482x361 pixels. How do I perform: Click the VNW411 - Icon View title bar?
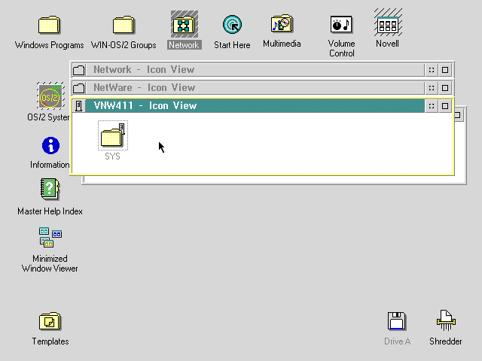(255, 106)
